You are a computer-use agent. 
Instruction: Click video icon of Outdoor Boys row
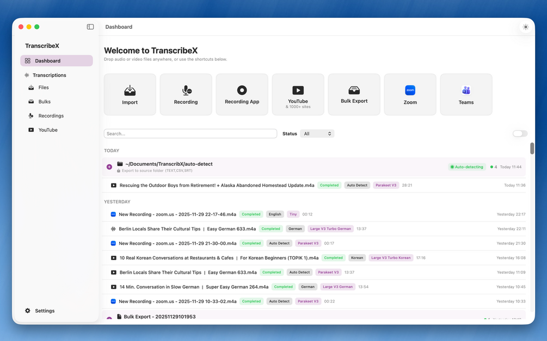(x=114, y=186)
